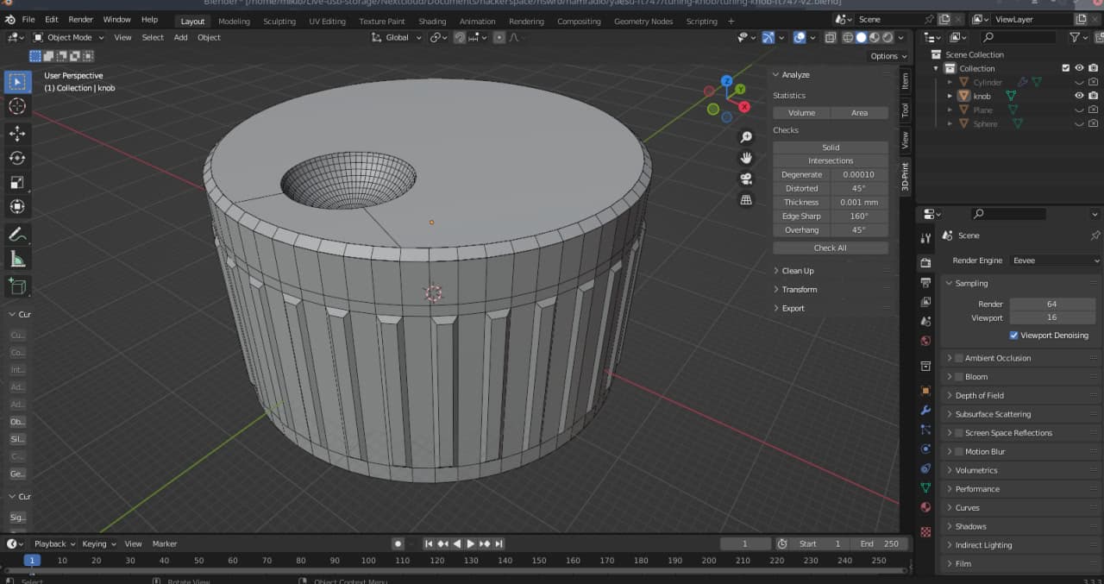This screenshot has width=1104, height=584.
Task: Select the Measure tool
Action: click(x=17, y=258)
